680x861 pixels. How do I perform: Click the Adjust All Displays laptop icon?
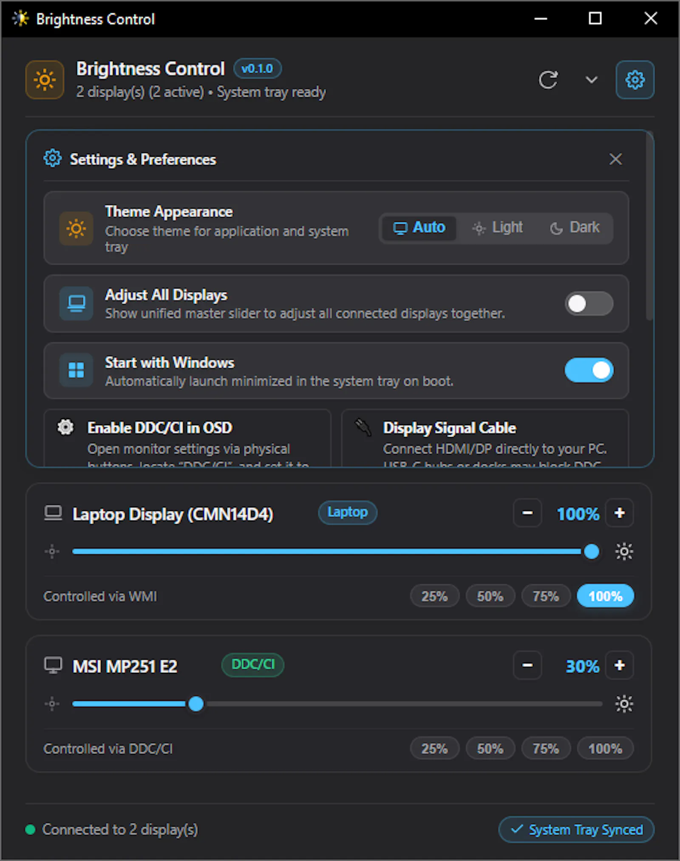click(x=76, y=303)
